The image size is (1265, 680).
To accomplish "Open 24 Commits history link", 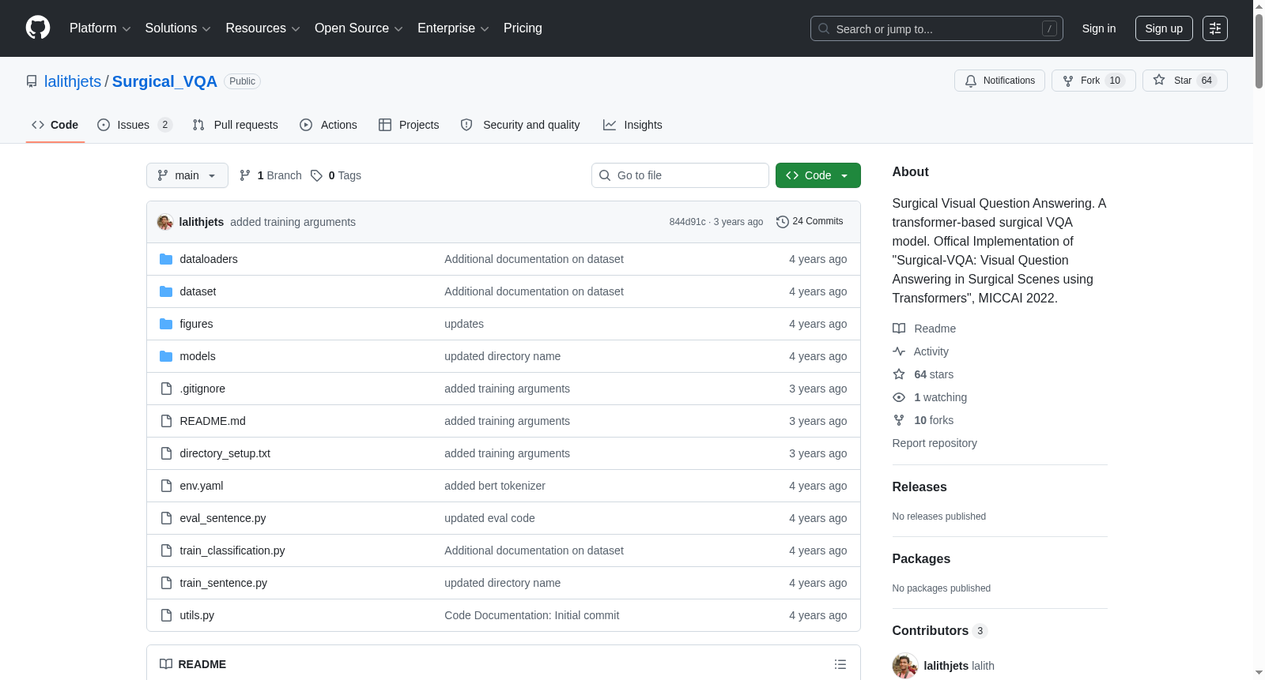I will (810, 222).
